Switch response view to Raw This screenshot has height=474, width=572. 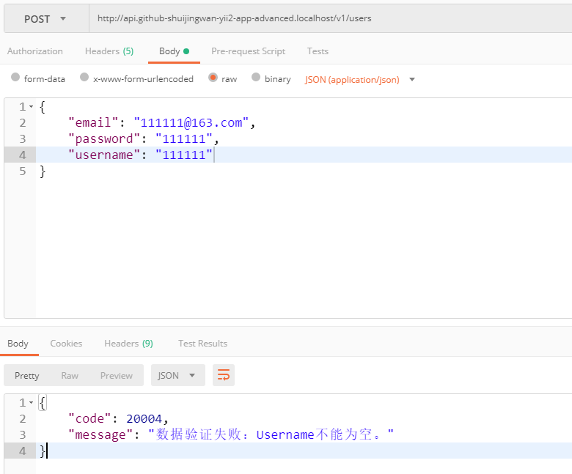70,375
